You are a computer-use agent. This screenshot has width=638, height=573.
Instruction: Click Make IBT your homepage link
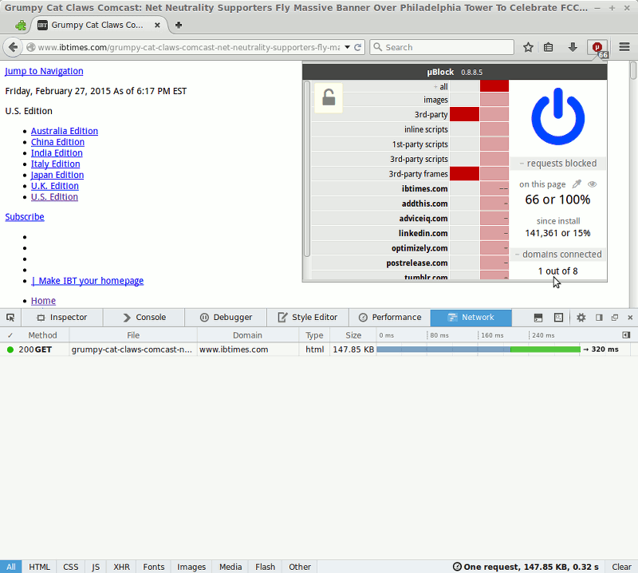click(88, 281)
